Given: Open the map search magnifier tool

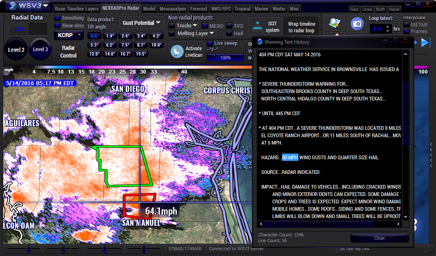Looking at the screenshot, I should (334, 23).
